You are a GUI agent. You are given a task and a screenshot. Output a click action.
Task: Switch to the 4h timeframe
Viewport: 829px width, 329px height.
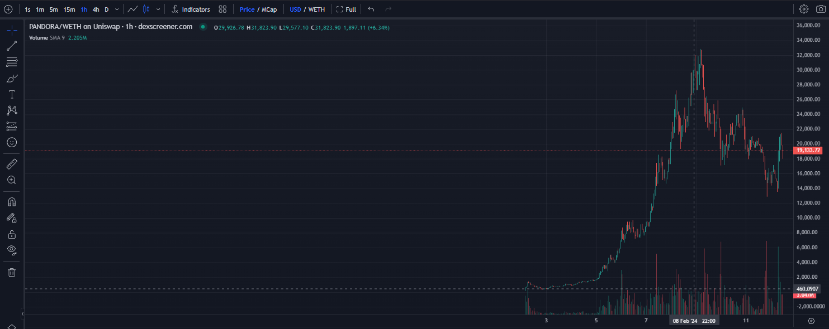click(96, 9)
